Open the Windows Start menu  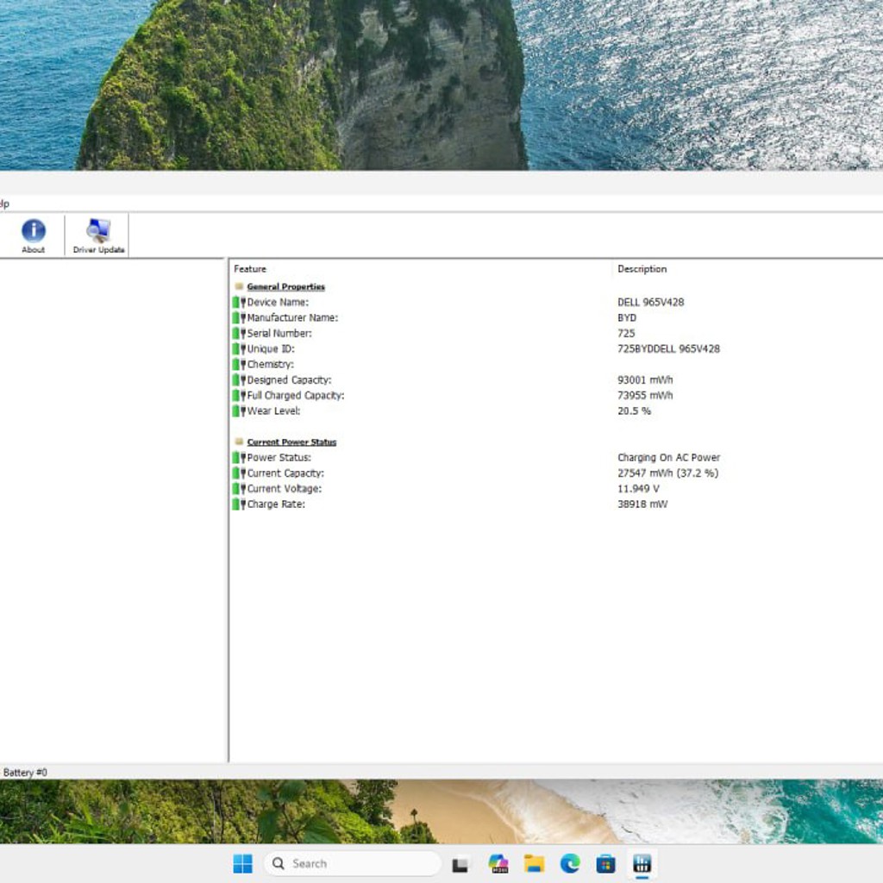242,863
